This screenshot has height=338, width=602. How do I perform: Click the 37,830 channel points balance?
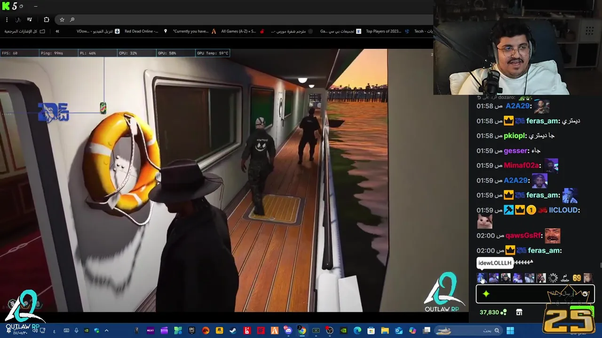tap(493, 312)
